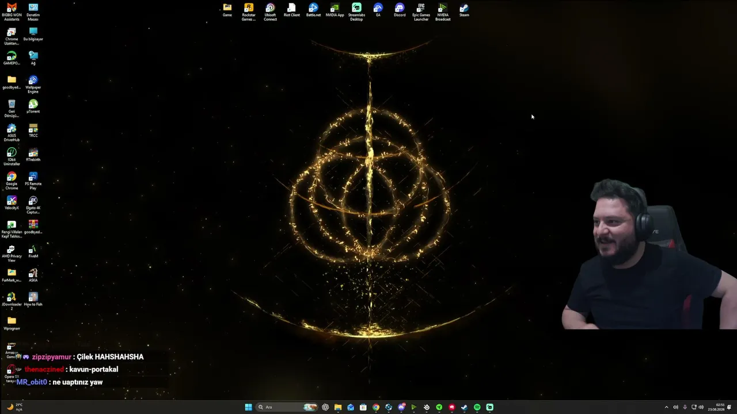
Task: Launch Riot Client desktop shortcut
Action: (292, 10)
